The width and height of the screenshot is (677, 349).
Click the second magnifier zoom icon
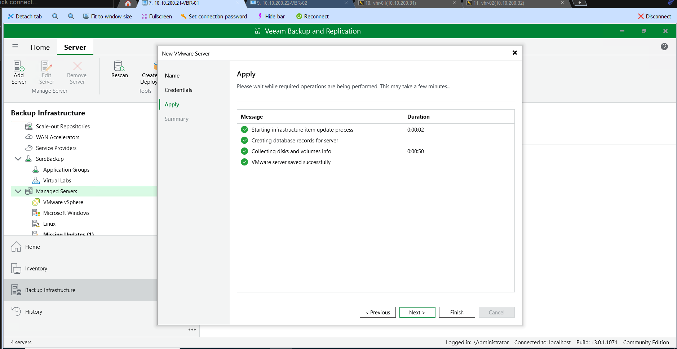(71, 16)
